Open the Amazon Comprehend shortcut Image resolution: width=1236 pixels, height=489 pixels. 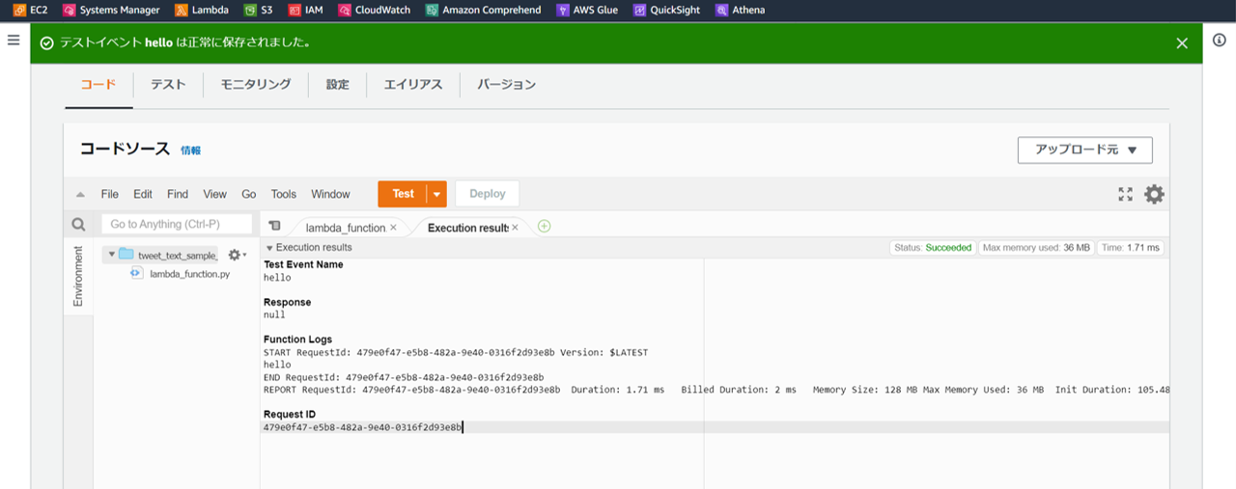483,10
